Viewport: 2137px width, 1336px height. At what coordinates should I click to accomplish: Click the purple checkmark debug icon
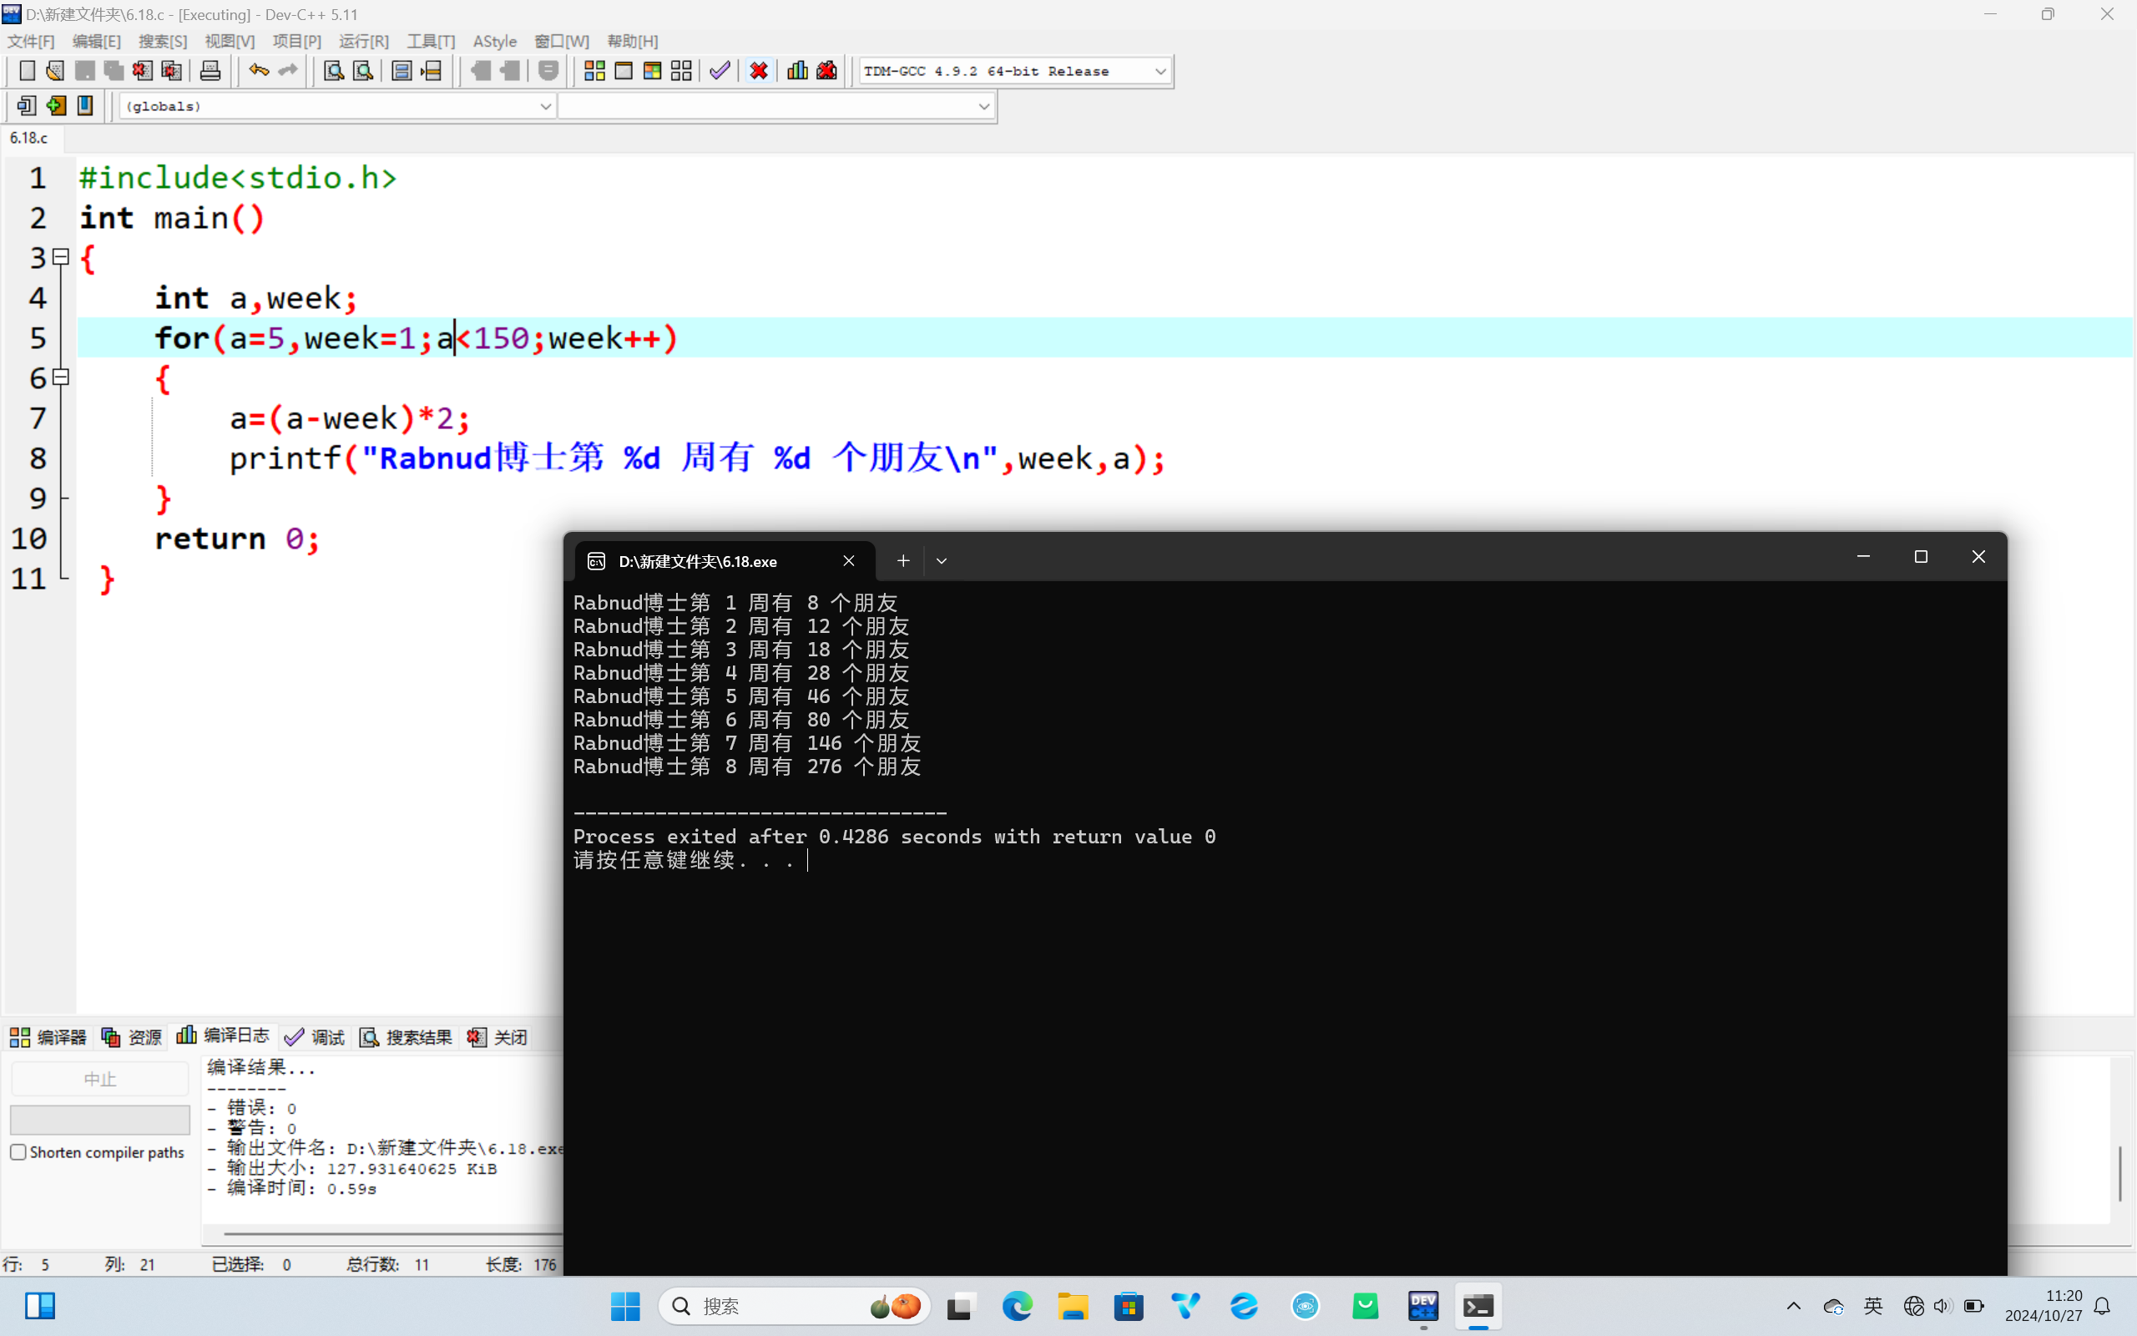tap(720, 71)
